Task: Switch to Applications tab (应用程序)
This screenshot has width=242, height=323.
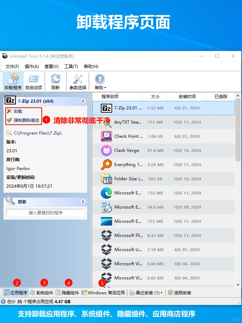Action: click(16, 293)
